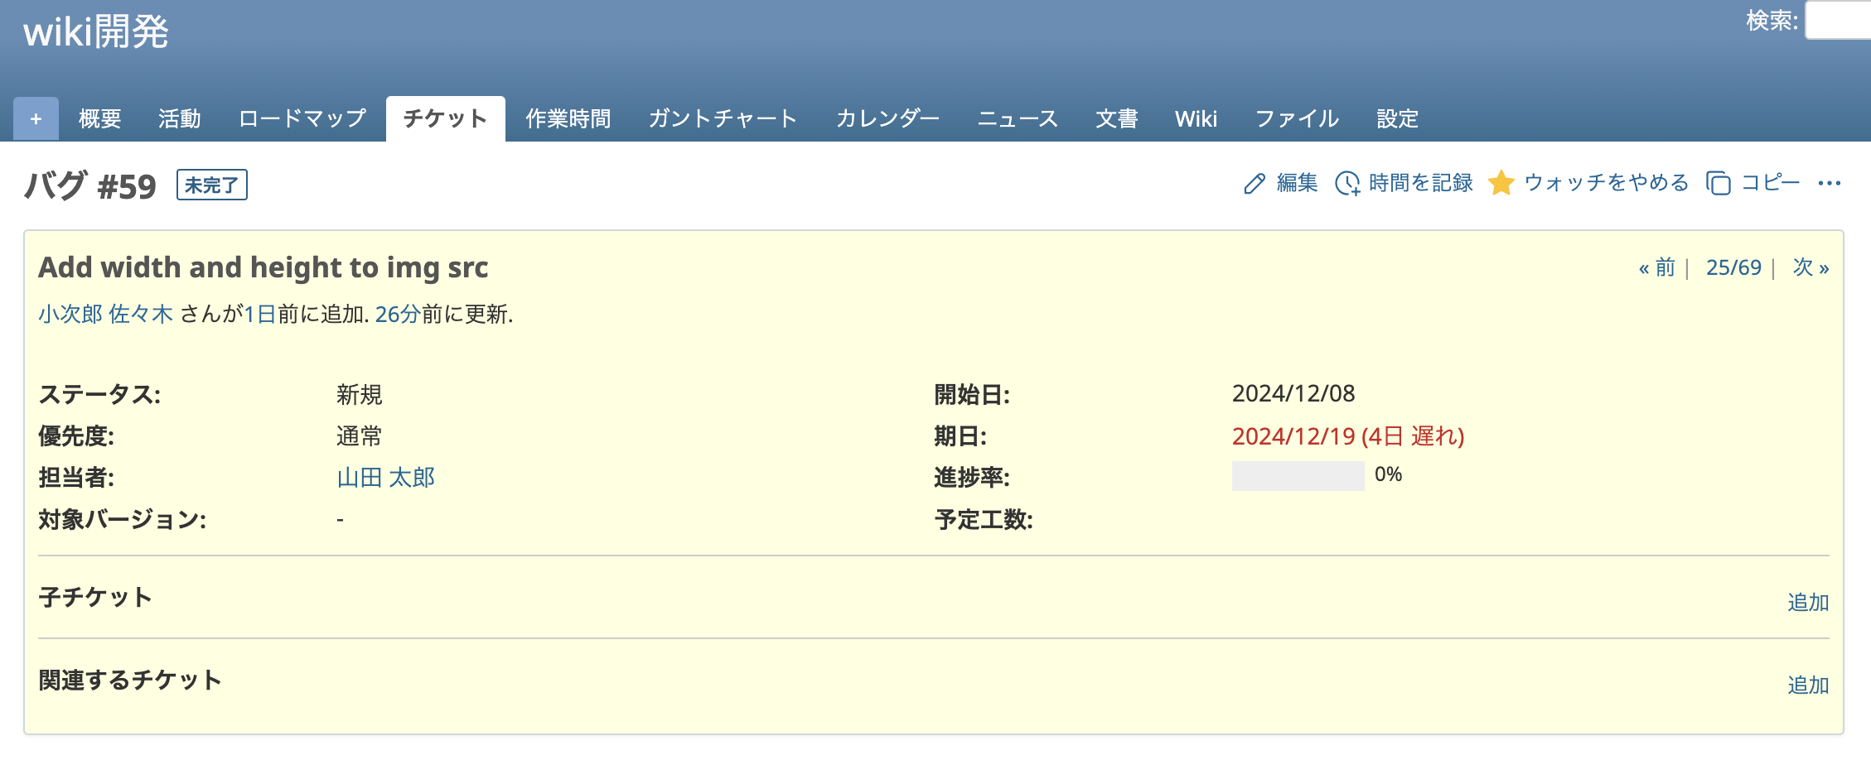
Task: Go to previous ticket via « 前
Action: (x=1657, y=267)
